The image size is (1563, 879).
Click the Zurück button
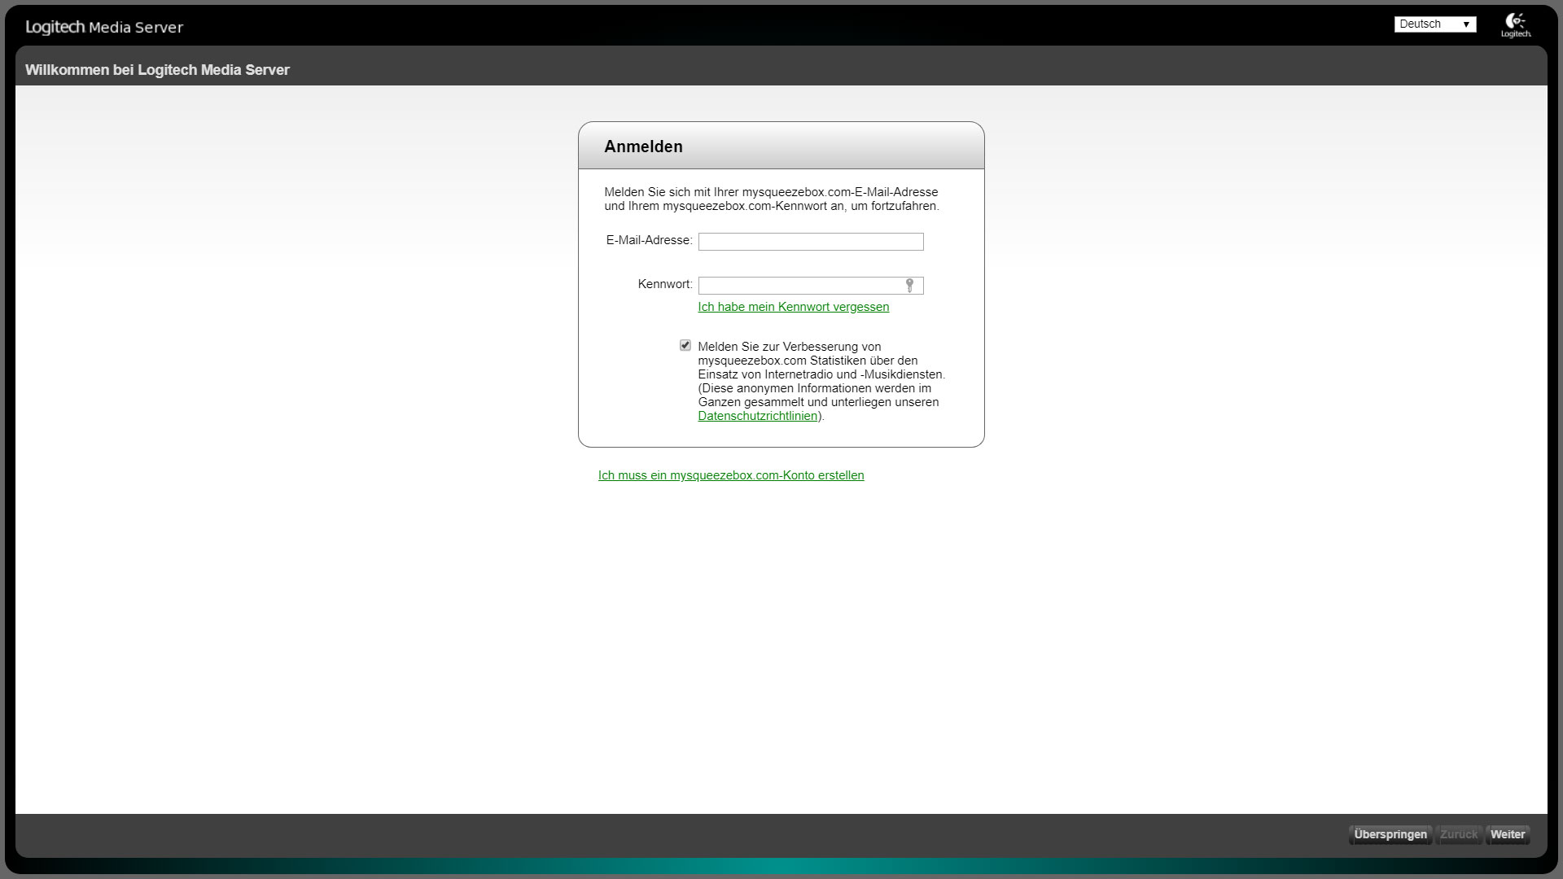coord(1459,834)
